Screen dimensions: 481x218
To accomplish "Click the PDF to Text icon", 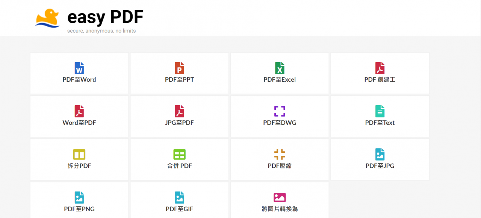I will 380,111.
